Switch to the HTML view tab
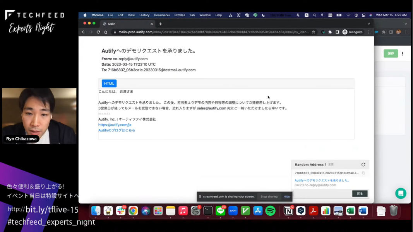The image size is (413, 232). pyautogui.click(x=109, y=84)
